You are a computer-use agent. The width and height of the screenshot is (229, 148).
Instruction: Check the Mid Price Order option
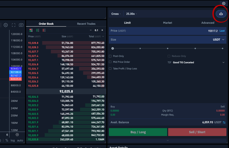point(110,62)
